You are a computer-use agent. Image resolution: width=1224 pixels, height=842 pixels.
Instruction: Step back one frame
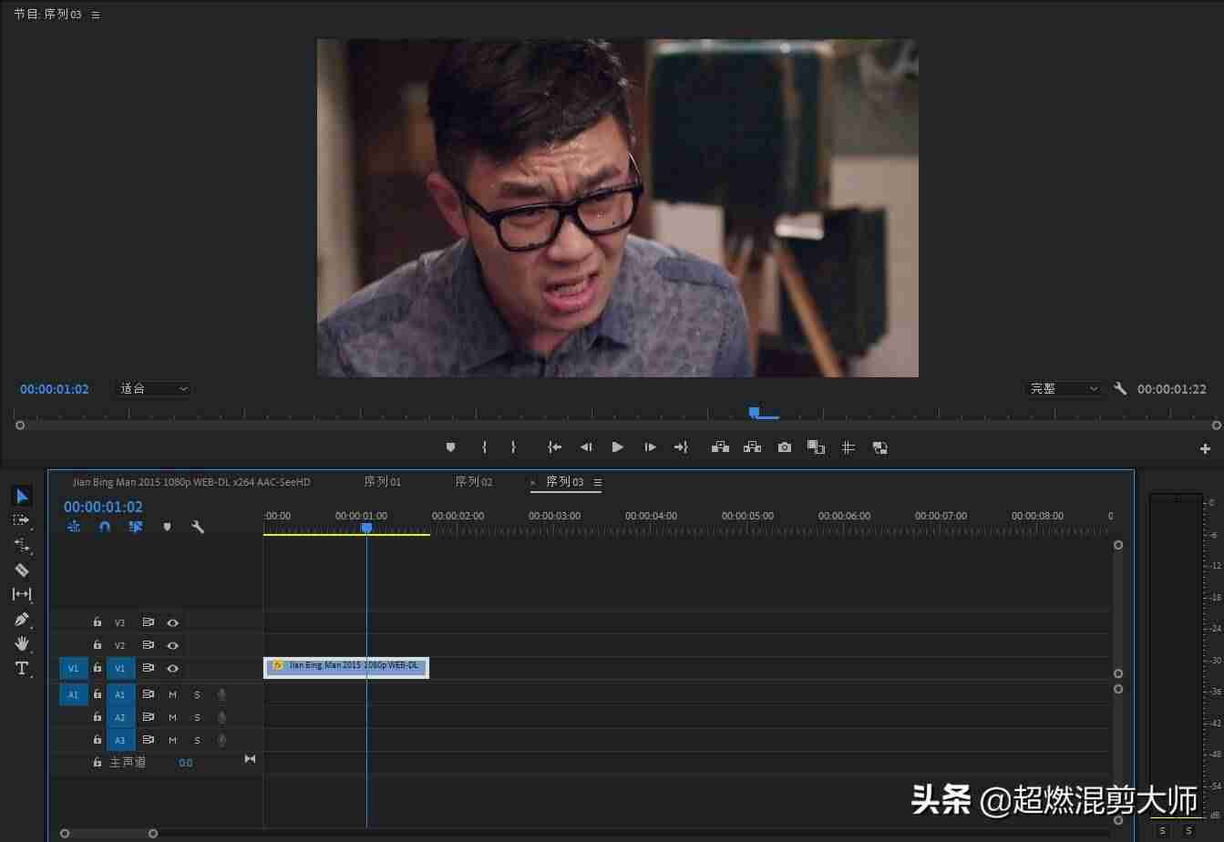(586, 447)
